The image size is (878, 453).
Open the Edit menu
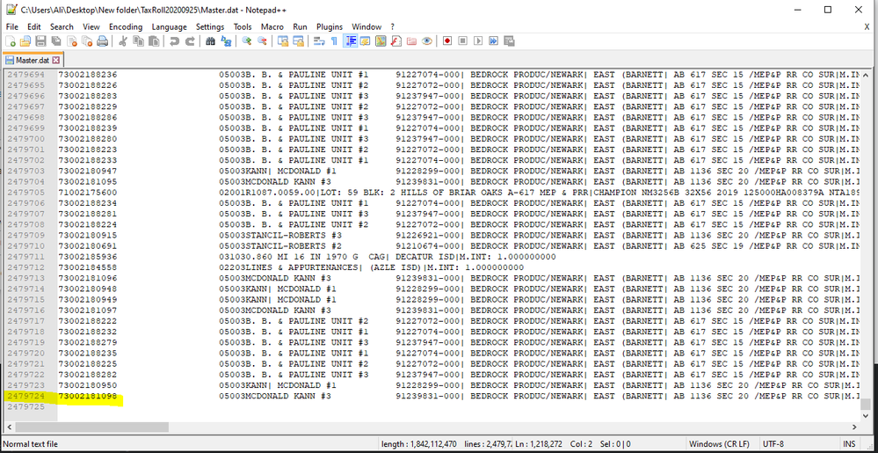tap(34, 26)
